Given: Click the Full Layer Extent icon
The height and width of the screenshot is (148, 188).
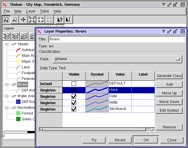Looking at the screenshot, I should pos(41,20).
